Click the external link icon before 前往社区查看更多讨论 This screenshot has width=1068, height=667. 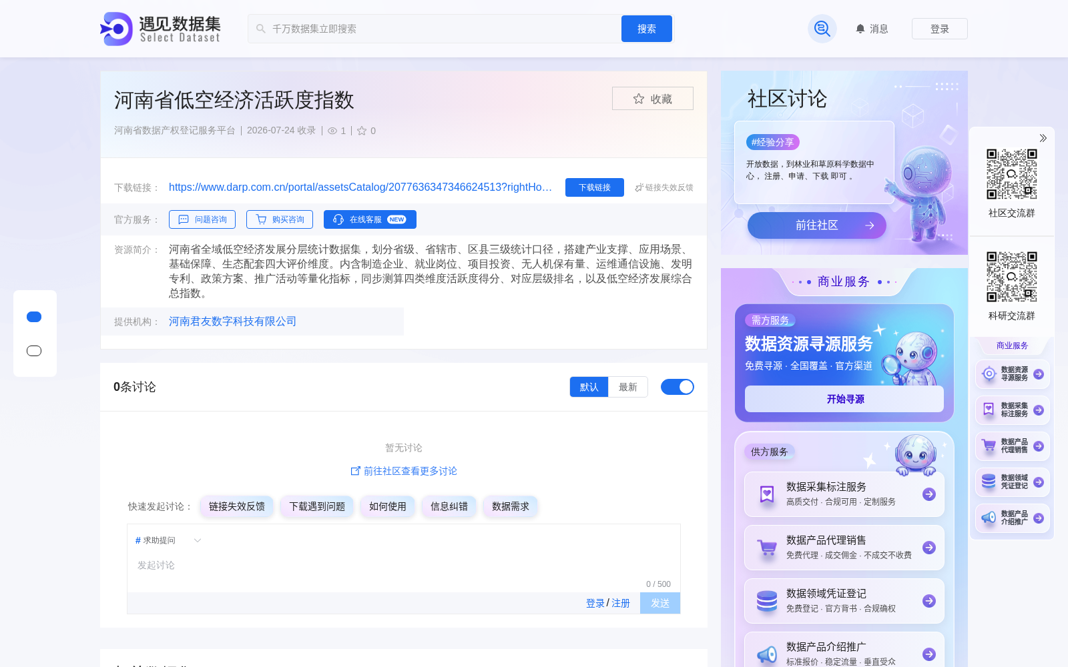pyautogui.click(x=356, y=471)
